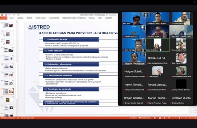Switch to the REVISAR ribbon tab
The width and height of the screenshot is (197, 128).
coord(92,18)
